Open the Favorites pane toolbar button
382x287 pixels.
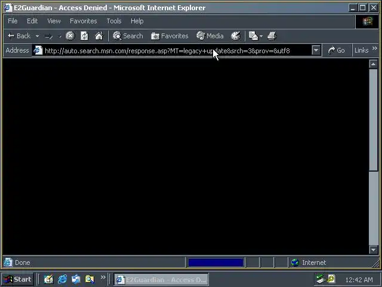170,36
